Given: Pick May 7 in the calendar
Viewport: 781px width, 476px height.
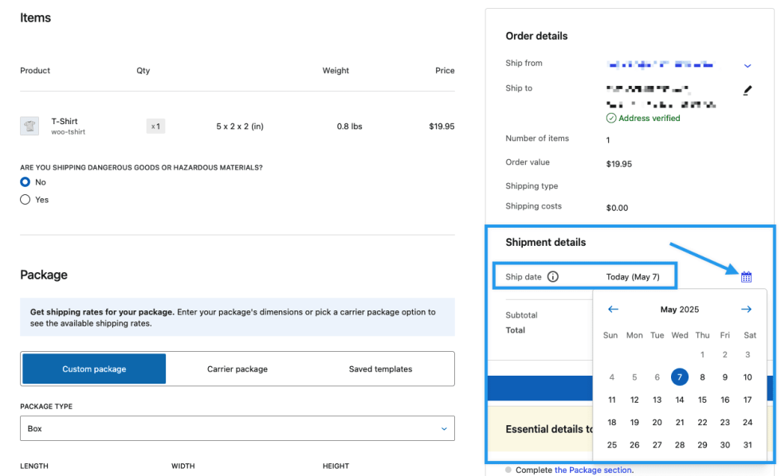Looking at the screenshot, I should pyautogui.click(x=679, y=377).
